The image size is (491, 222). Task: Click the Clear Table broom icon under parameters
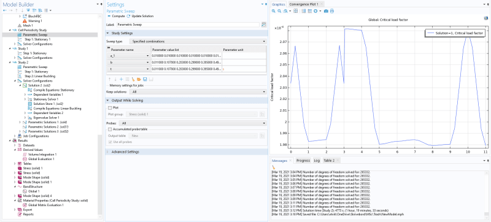pyautogui.click(x=133, y=79)
